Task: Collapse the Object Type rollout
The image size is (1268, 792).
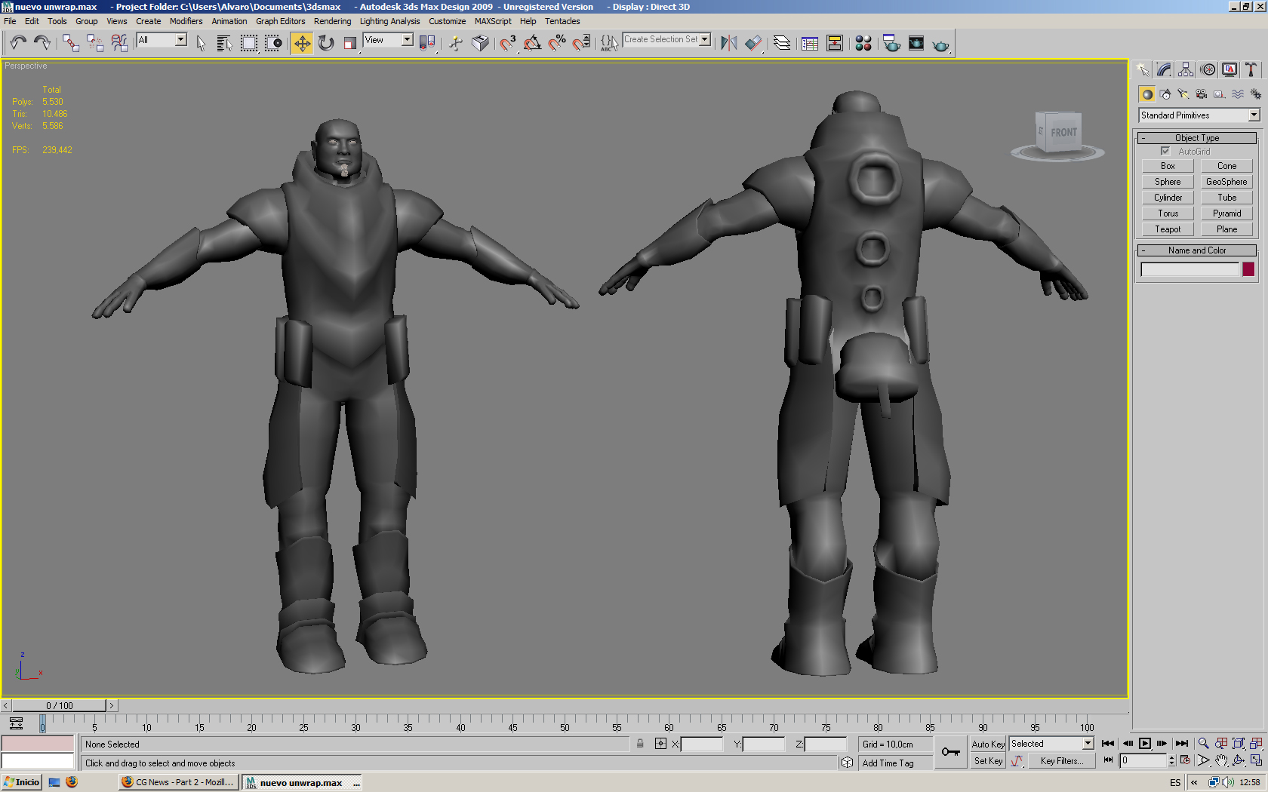Action: (1196, 138)
